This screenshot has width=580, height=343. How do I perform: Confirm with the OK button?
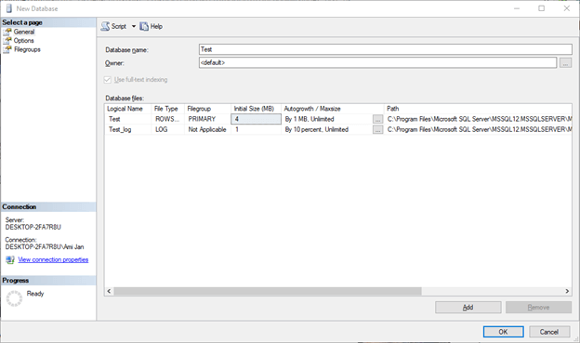[503, 332]
